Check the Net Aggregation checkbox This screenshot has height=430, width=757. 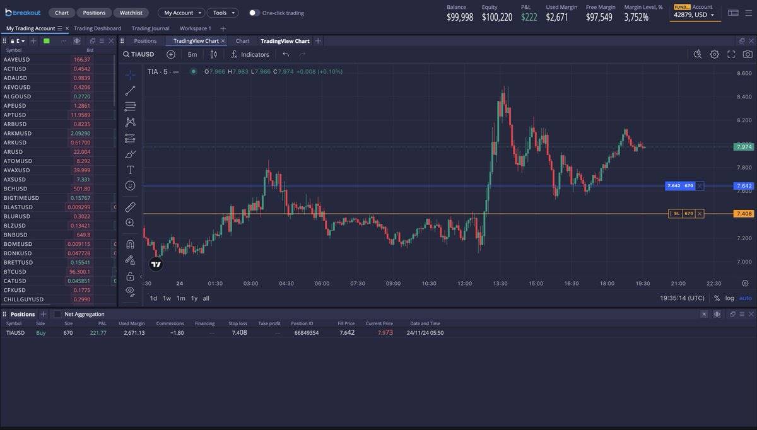pos(57,314)
